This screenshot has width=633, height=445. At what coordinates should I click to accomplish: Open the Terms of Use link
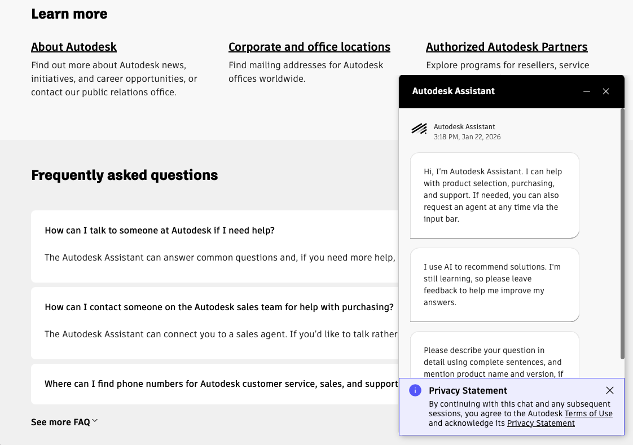pyautogui.click(x=588, y=413)
